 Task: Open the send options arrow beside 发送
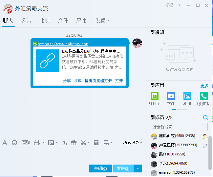(x=138, y=168)
